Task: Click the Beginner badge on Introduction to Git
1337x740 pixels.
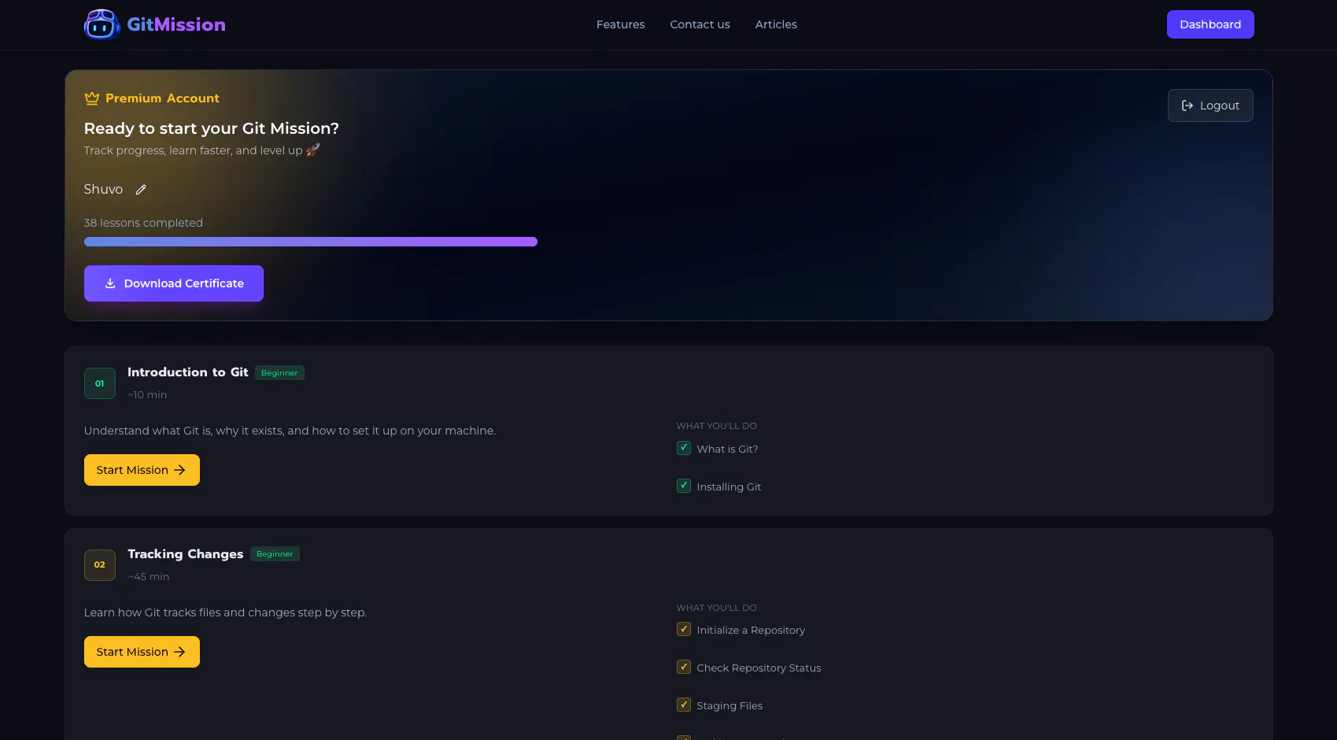Action: pyautogui.click(x=279, y=373)
